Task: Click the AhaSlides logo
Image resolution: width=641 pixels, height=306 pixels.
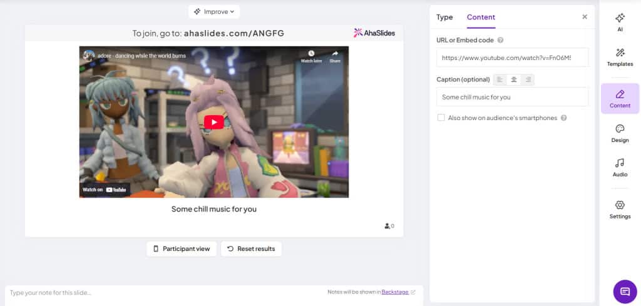Action: [x=374, y=33]
